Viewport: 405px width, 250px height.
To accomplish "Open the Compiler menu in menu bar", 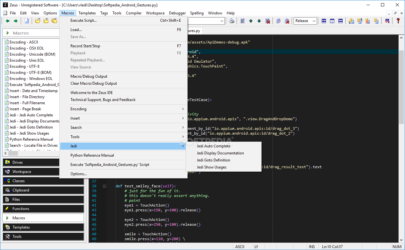I will pyautogui.click(x=134, y=13).
